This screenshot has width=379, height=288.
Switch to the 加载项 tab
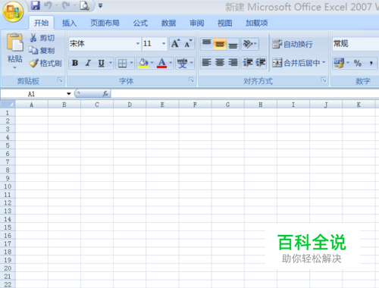tap(256, 23)
